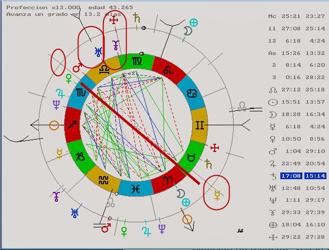The height and width of the screenshot is (250, 329).
Task: Click the Uranus glyph inside the red oval
Action: (97, 51)
